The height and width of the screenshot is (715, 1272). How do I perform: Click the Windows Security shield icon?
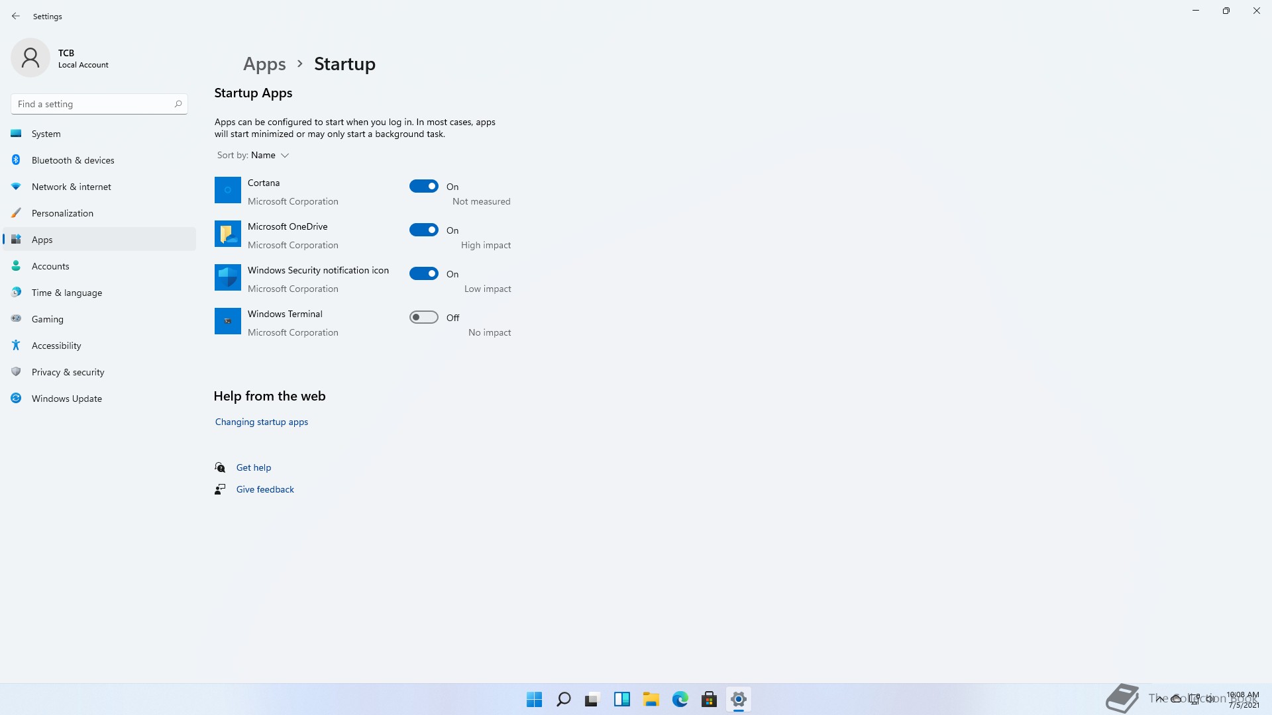[x=227, y=277]
